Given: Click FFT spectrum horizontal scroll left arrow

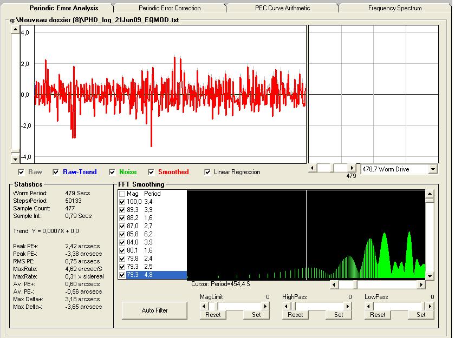Looking at the screenshot, I should tap(334, 285).
